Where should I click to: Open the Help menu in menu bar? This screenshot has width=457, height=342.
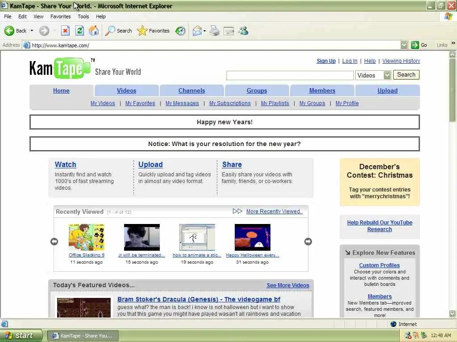point(100,16)
